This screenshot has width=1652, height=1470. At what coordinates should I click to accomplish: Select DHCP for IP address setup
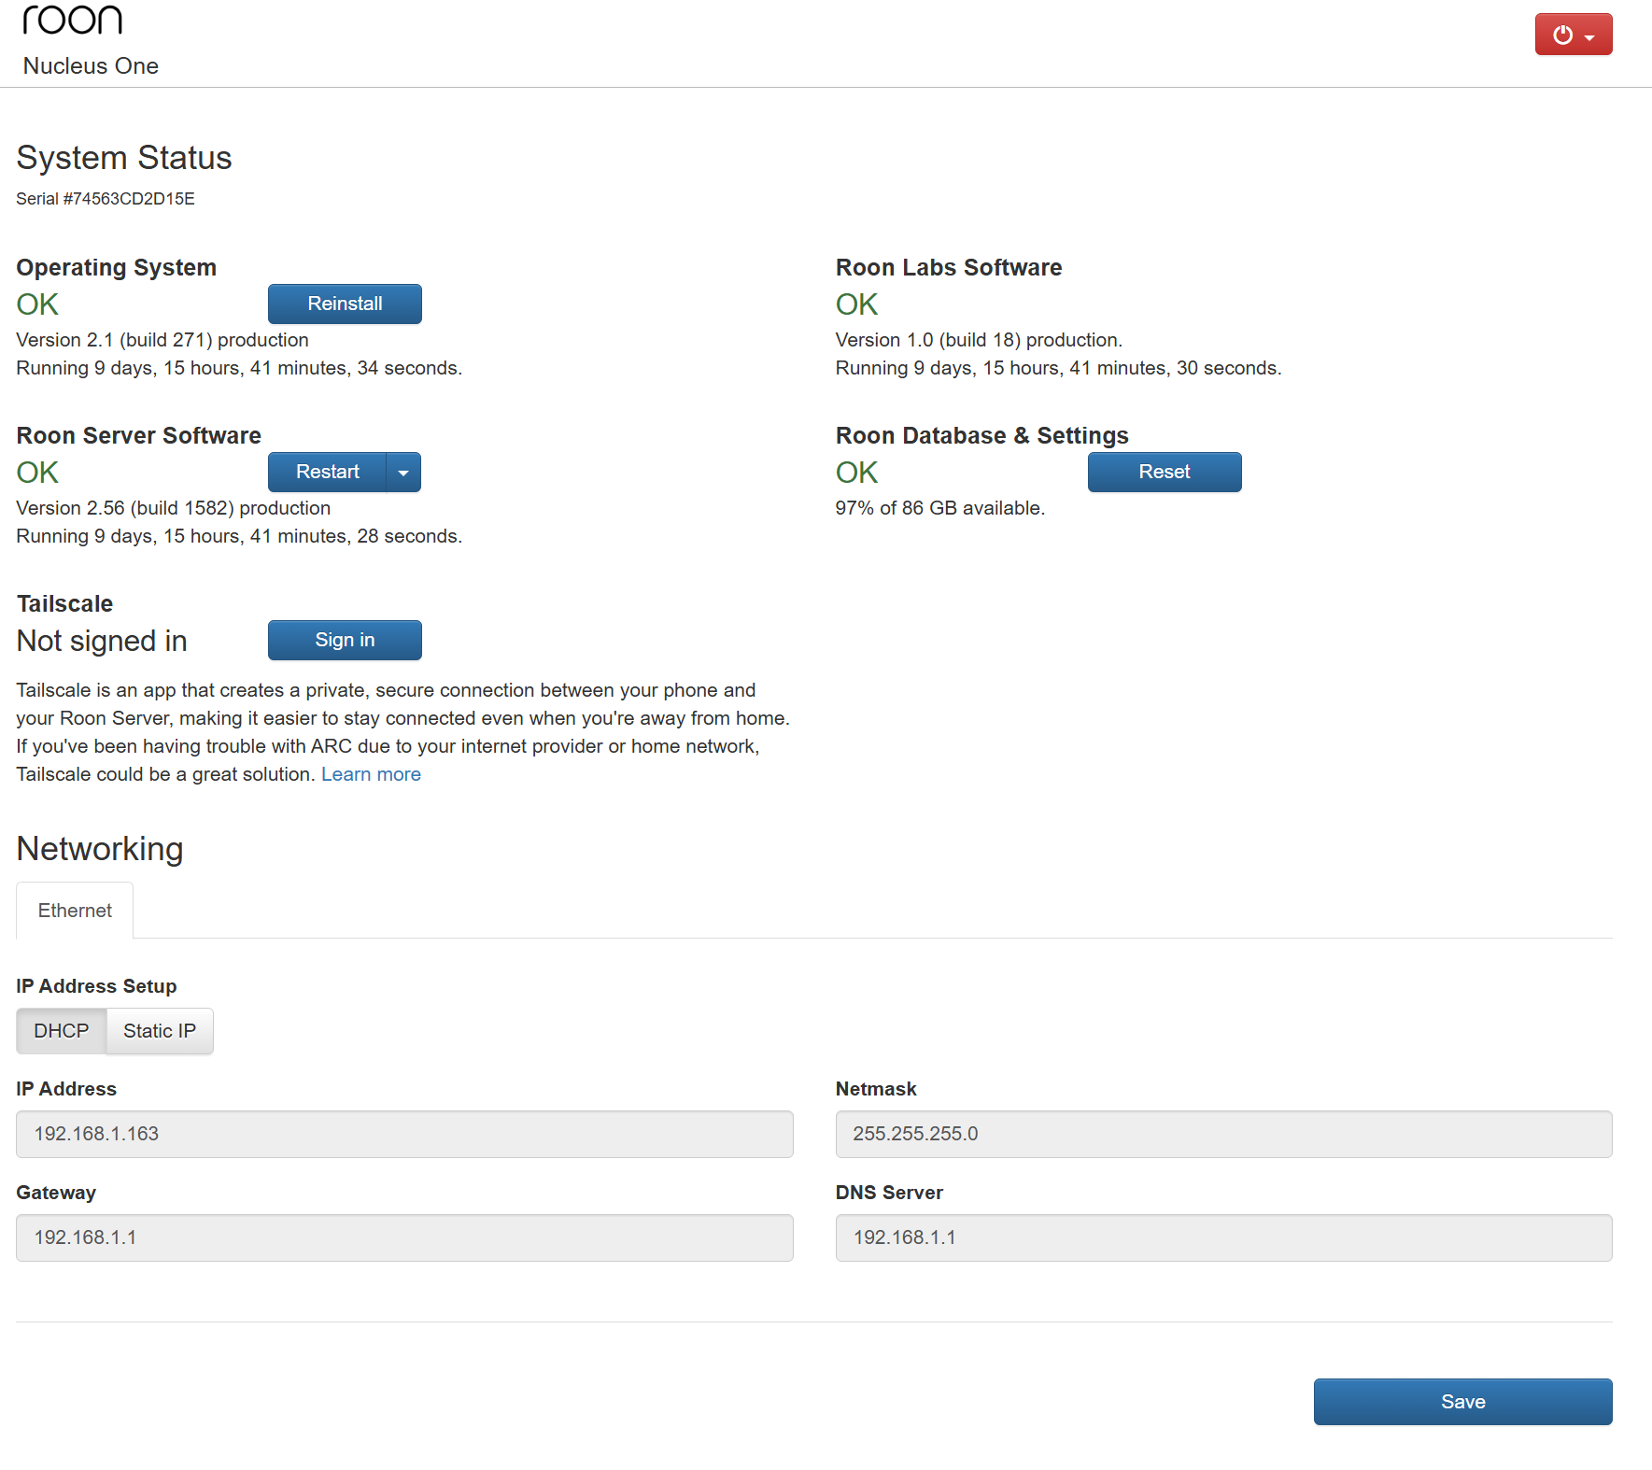tap(62, 1031)
